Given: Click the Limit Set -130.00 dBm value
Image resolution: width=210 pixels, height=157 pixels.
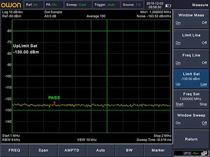Looking at the screenshot, I should (191, 79).
